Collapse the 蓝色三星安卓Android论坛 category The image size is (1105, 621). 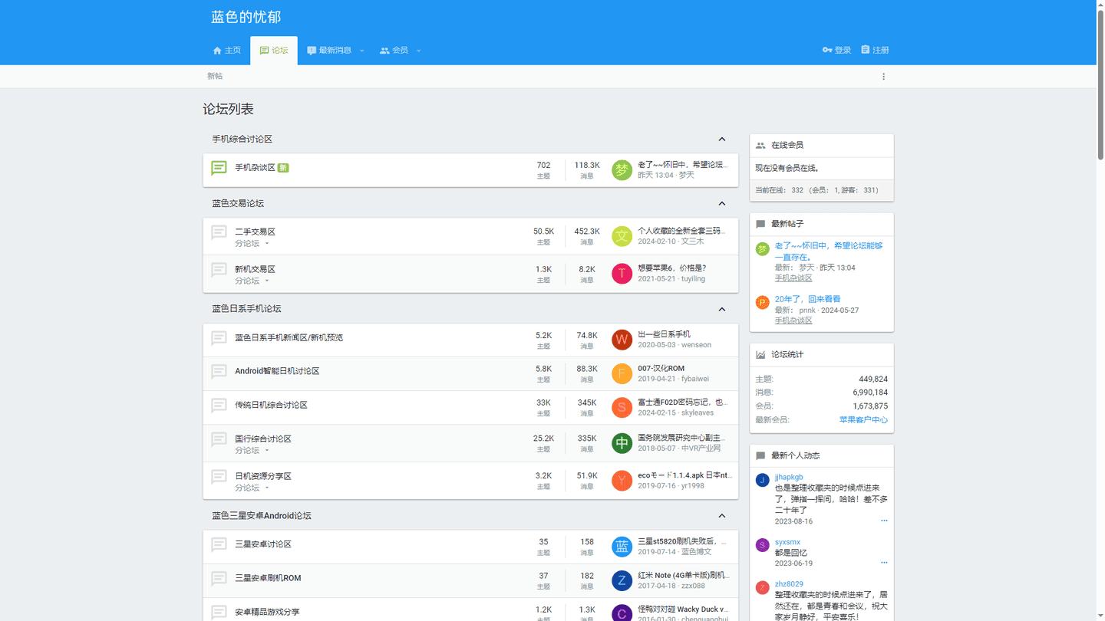point(721,516)
